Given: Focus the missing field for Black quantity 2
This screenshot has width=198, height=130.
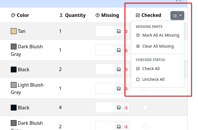Looking at the screenshot, I should (105, 69).
